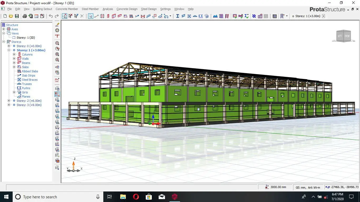Image resolution: width=360 pixels, height=202 pixels.
Task: Toggle the highlighted crossed-list icon in the vertical toolbar
Action: (x=57, y=94)
